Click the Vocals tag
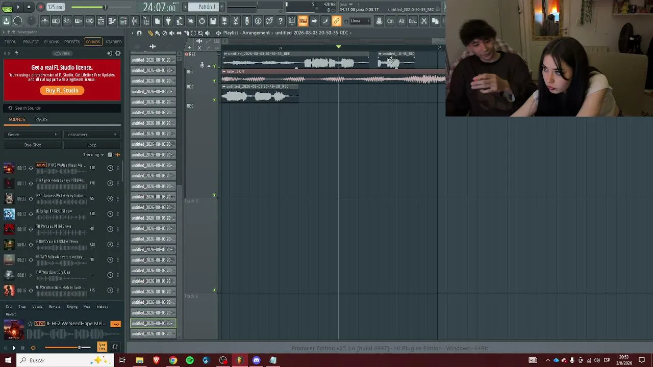 [x=37, y=307]
